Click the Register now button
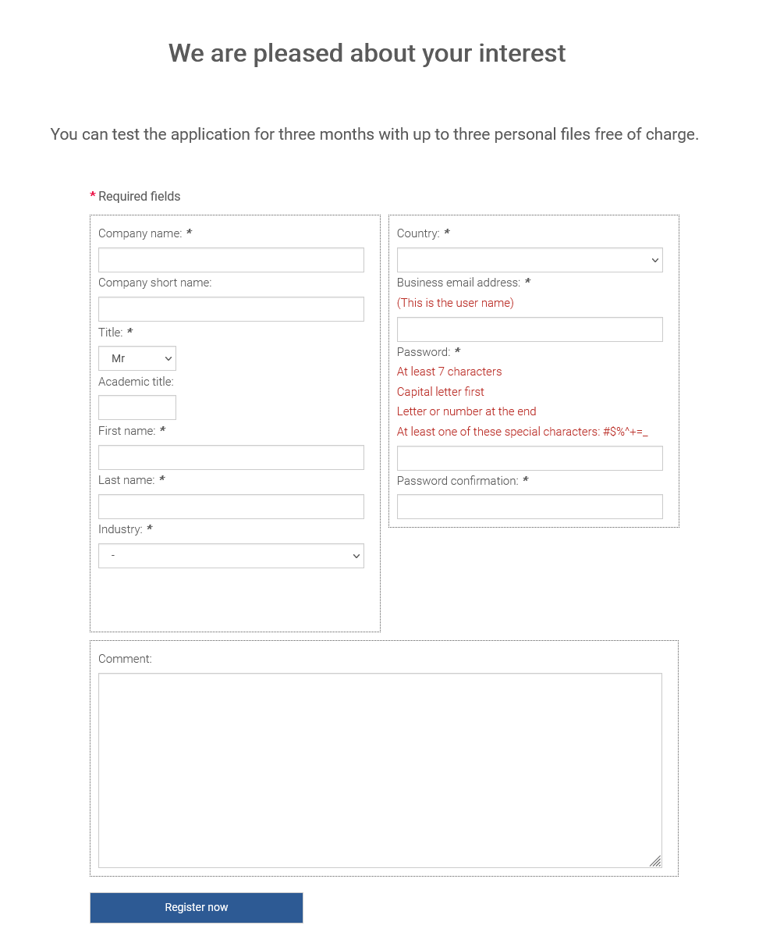This screenshot has height=936, width=759. [197, 907]
